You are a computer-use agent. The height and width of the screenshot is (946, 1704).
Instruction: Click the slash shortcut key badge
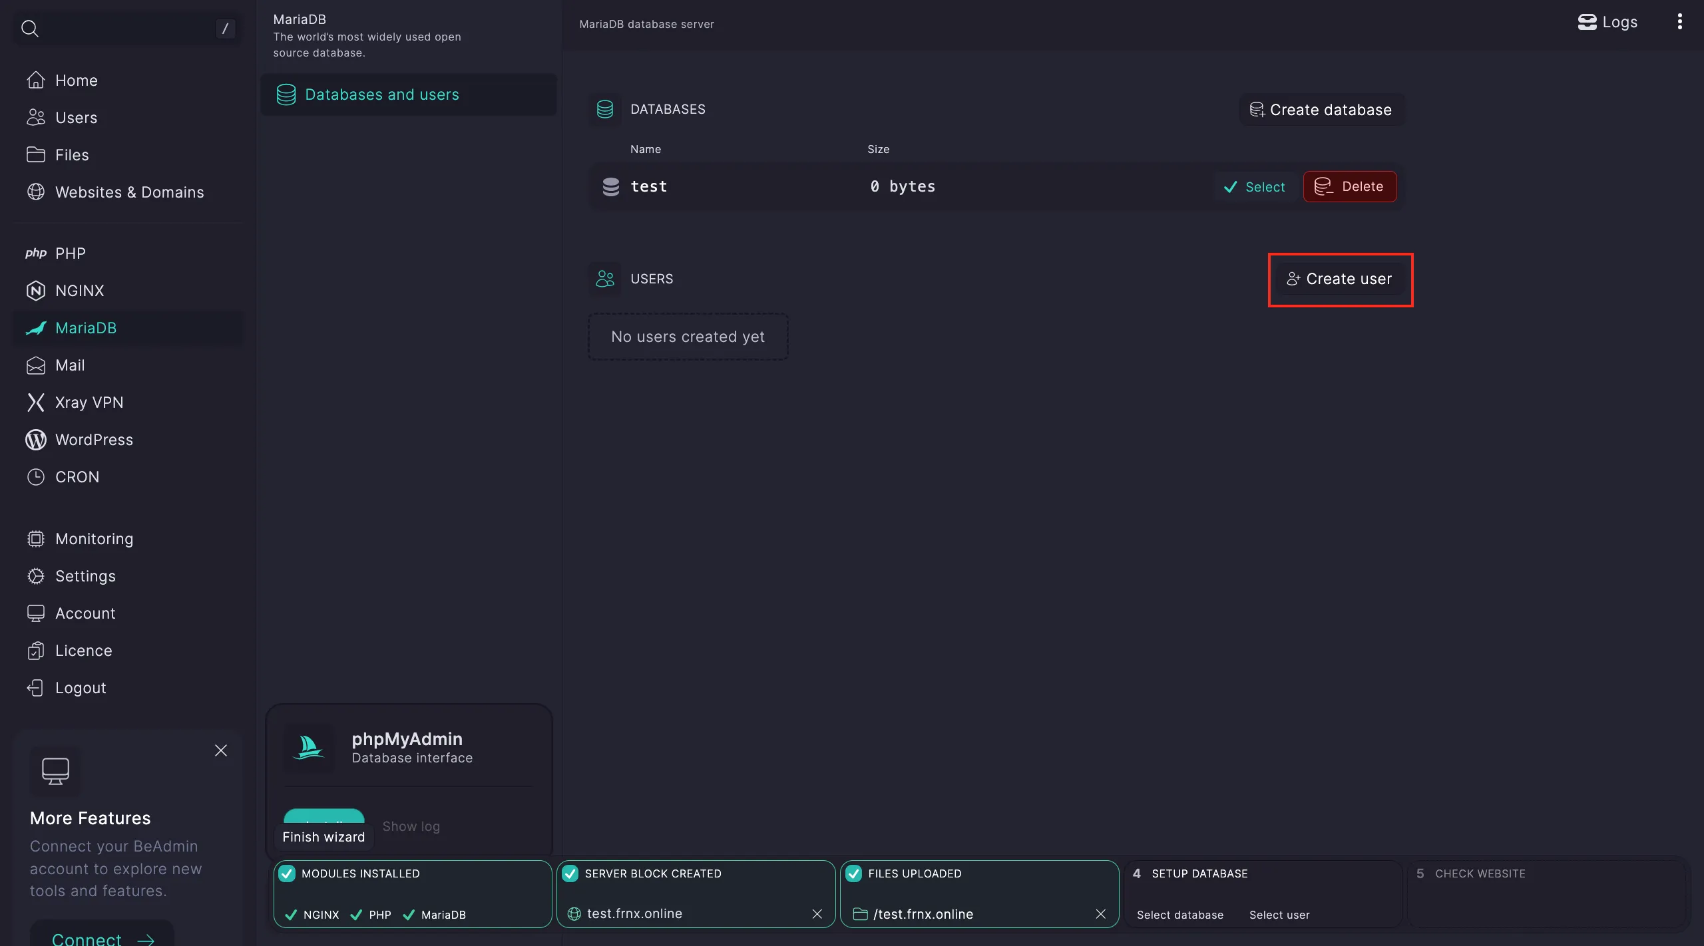(225, 28)
